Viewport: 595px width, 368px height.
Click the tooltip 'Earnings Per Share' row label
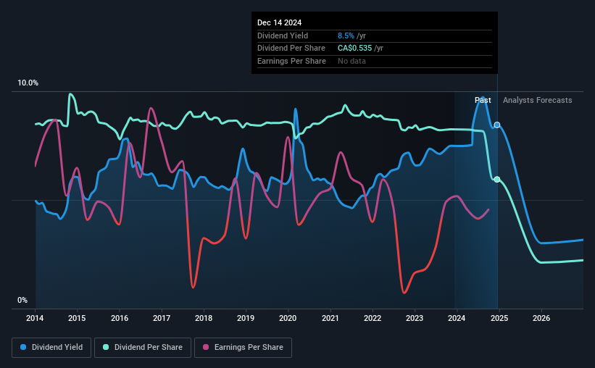point(291,61)
